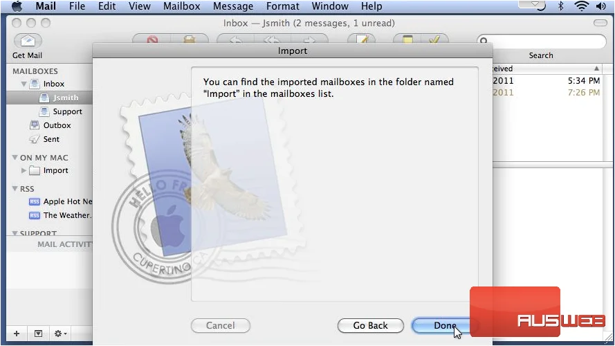This screenshot has width=615, height=346.
Task: Click the Get Mail envelope icon
Action: click(x=28, y=41)
